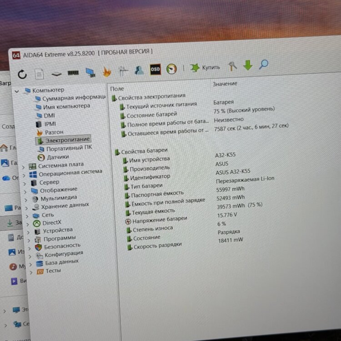The image size is (341, 341).
Task: Select Разгон under Компьютер
Action: point(54,132)
